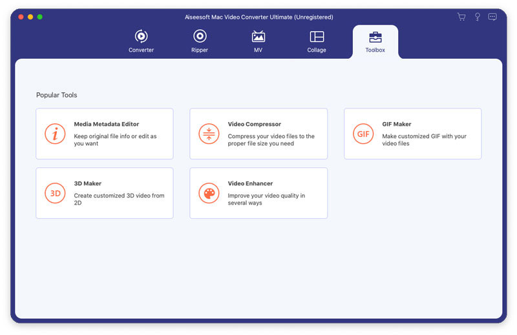Viewport: 517px width, 335px height.
Task: Launch the GIF Maker title
Action: (397, 124)
